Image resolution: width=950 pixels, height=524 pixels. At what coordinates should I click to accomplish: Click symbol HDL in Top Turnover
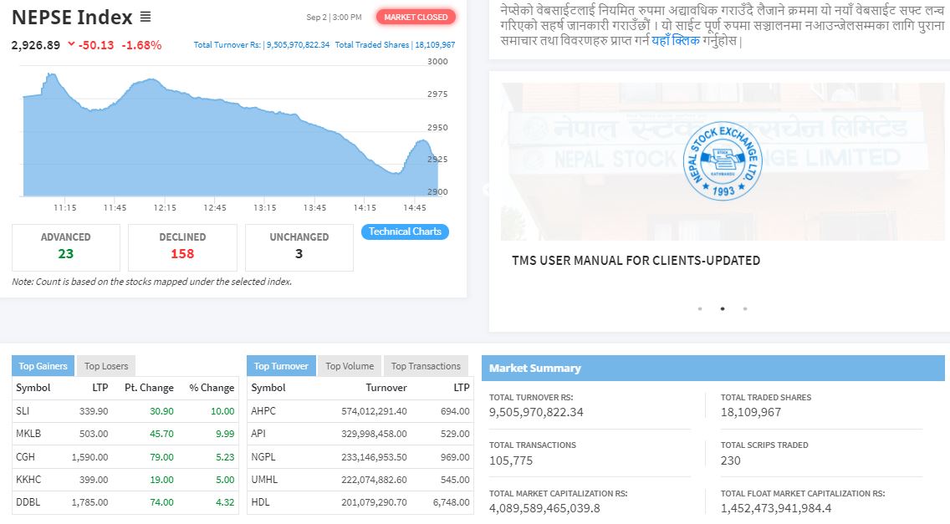pos(261,502)
